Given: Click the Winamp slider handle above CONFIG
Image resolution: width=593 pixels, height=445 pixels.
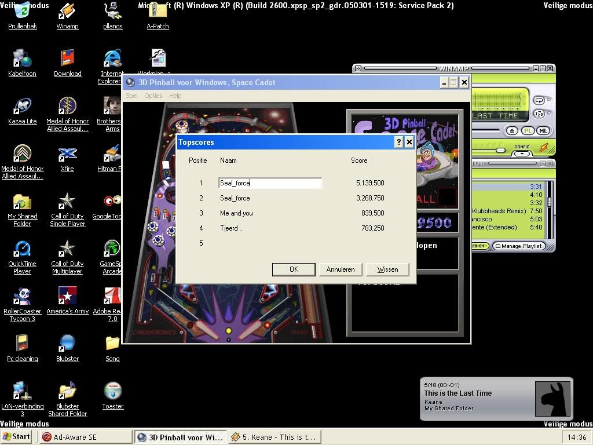Looking at the screenshot, I should tap(500, 150).
